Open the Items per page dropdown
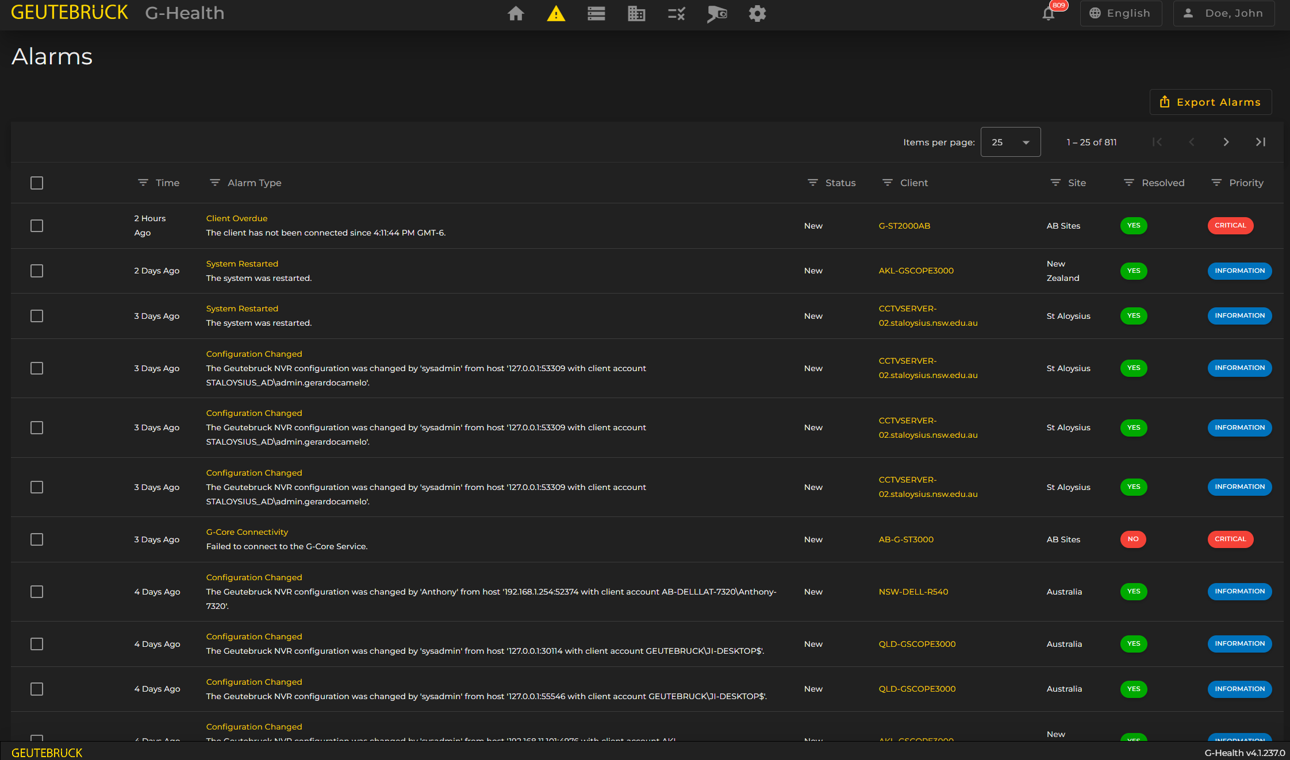Screen dimensions: 1290x760 (x=1010, y=142)
